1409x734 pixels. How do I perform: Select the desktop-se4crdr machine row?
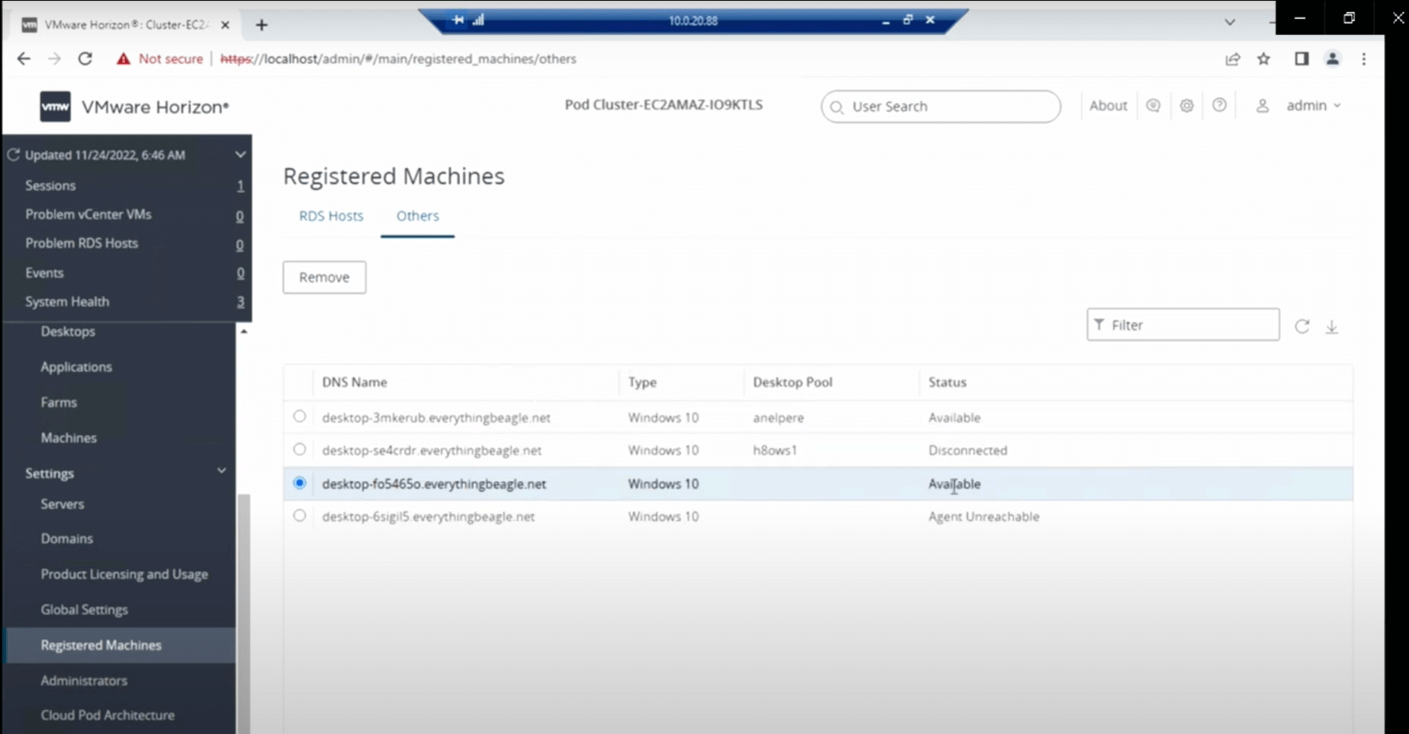tap(299, 449)
